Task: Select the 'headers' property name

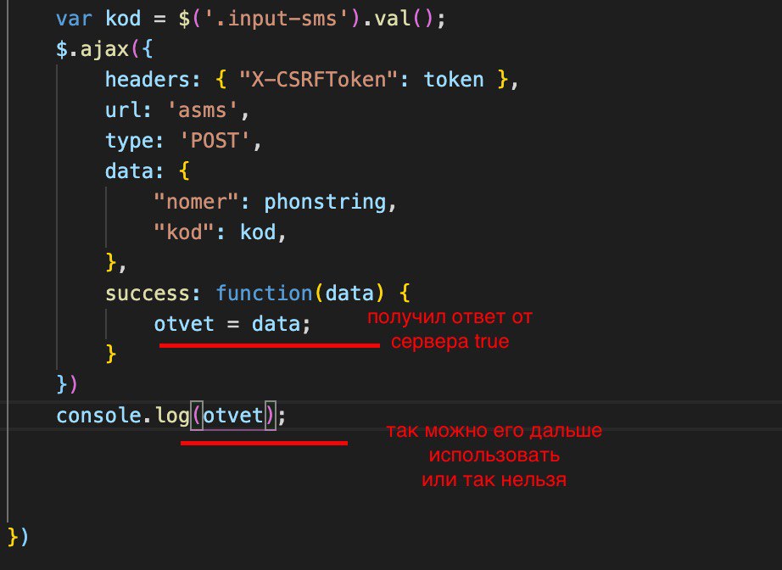Action: [147, 80]
